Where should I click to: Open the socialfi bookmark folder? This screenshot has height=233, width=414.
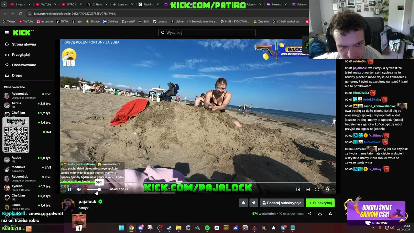click(129, 22)
